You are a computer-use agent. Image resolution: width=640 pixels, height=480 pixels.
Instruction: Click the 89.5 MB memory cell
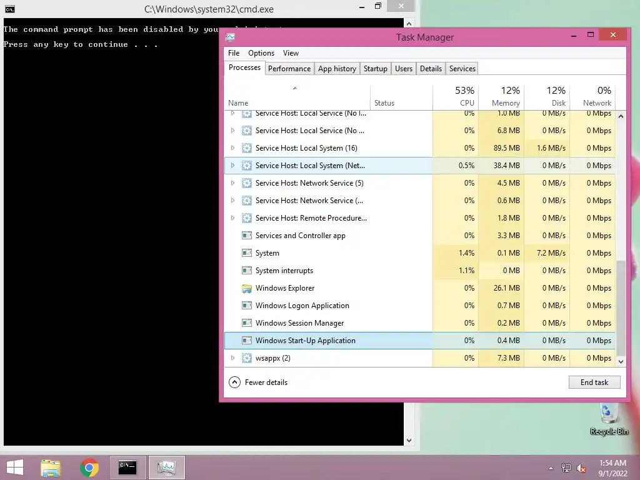click(x=501, y=148)
